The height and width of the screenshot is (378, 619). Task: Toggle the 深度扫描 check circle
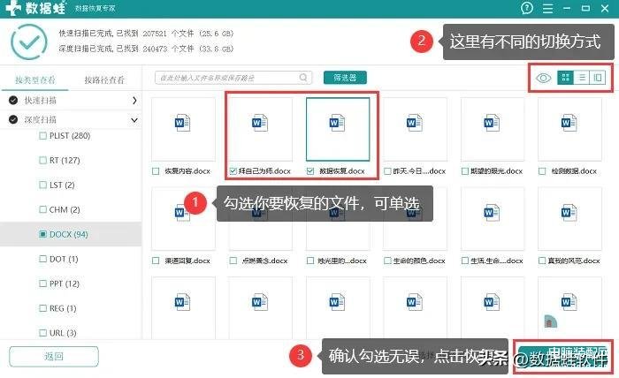(x=13, y=119)
